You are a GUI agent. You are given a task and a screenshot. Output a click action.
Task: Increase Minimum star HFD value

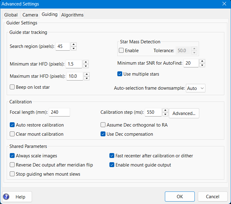pos(86,62)
